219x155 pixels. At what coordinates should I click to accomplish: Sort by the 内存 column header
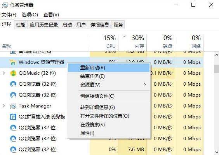132,42
